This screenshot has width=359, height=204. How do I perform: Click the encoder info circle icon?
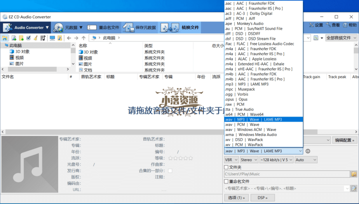click(x=308, y=151)
